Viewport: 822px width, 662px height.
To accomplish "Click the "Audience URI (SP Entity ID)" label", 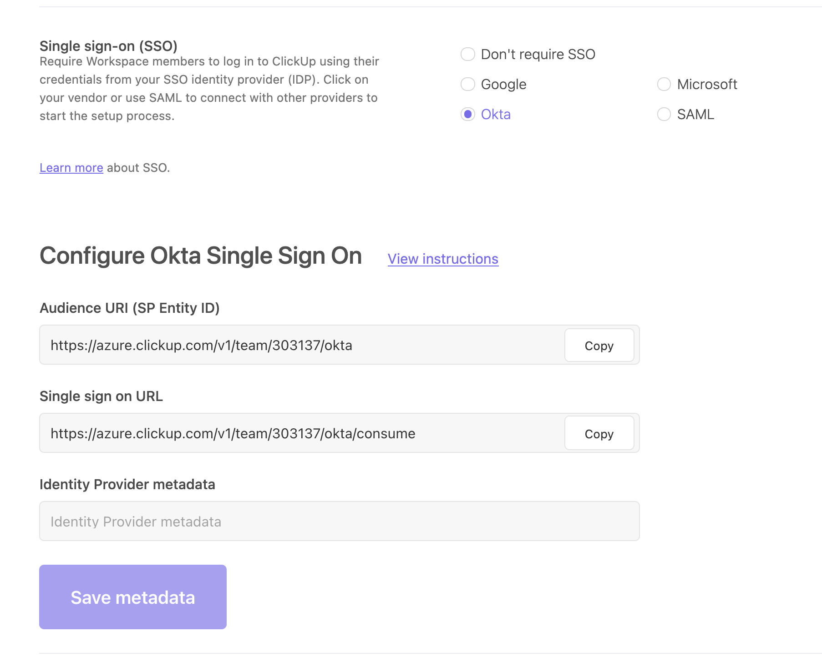I will 130,308.
